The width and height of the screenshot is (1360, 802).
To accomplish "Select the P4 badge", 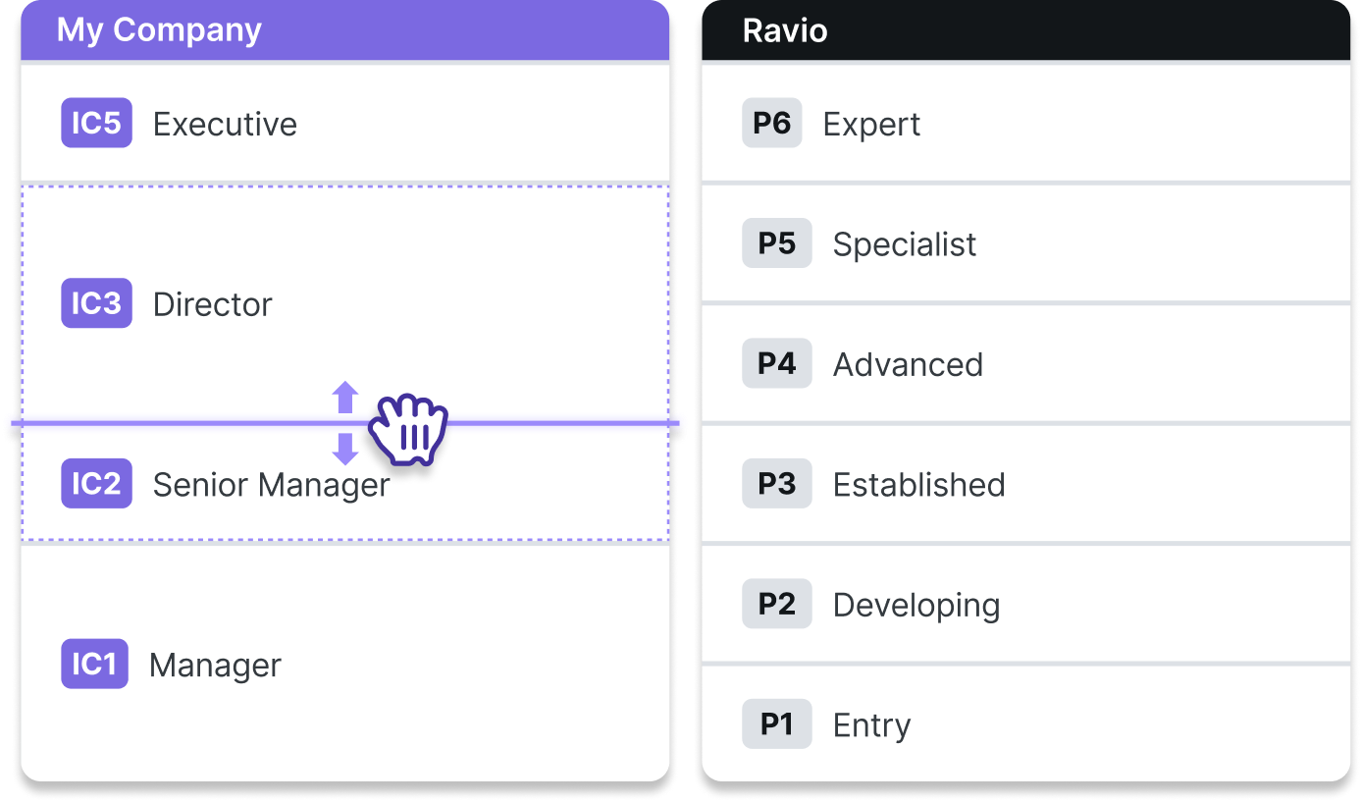I will (777, 363).
